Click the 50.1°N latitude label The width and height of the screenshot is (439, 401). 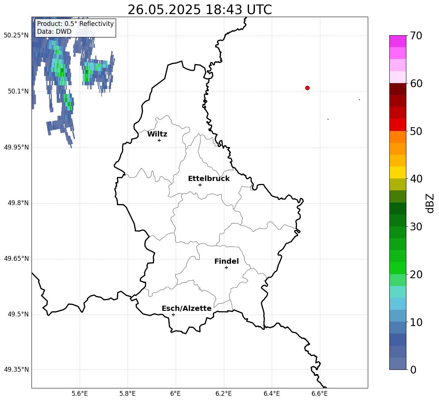(x=18, y=91)
